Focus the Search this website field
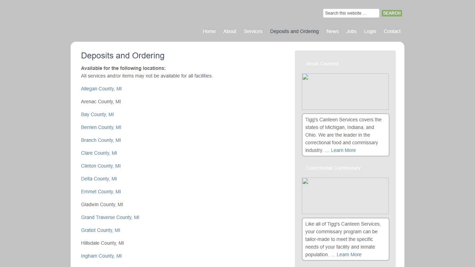Image resolution: width=475 pixels, height=267 pixels. (351, 13)
